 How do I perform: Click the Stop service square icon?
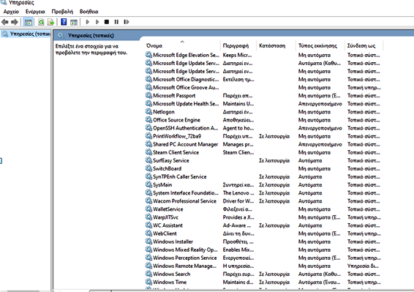click(x=107, y=22)
